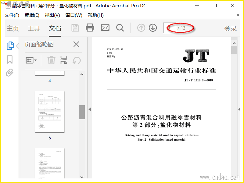Open the Bookmarks sidebar icon
This screenshot has height=183, width=244.
[10, 59]
